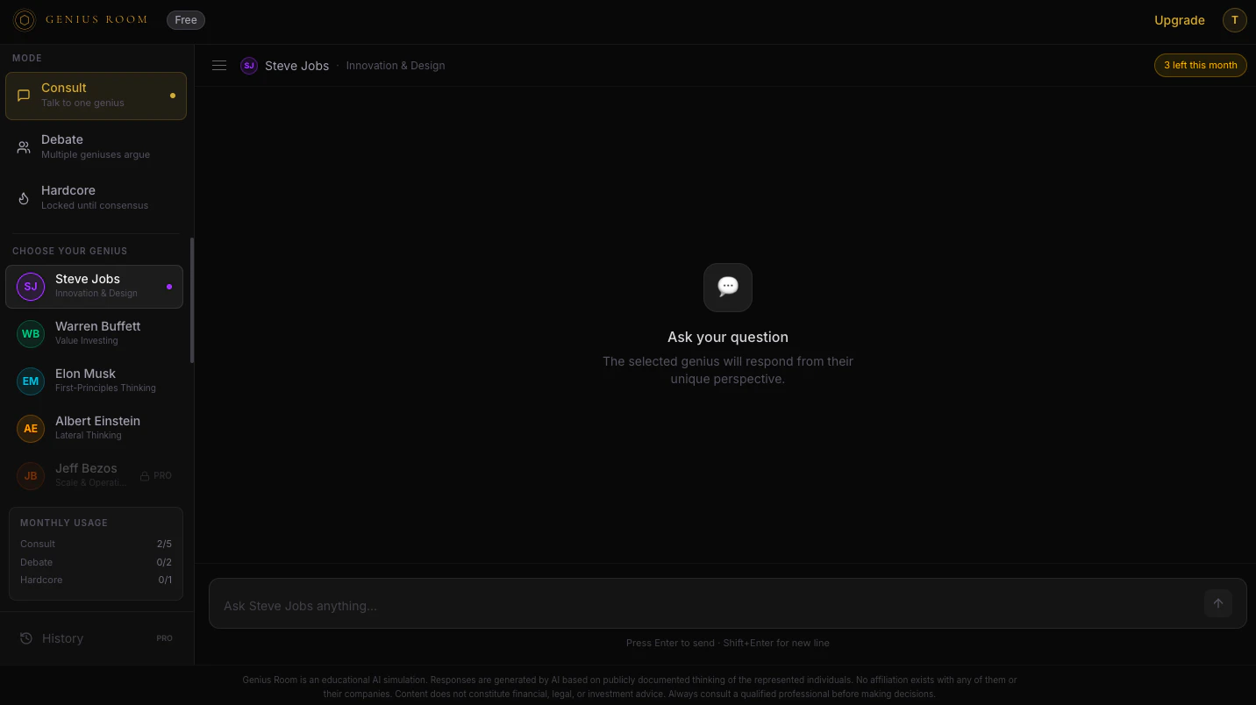The height and width of the screenshot is (705, 1256).
Task: Click the genius list scrollbar
Action: (192, 300)
